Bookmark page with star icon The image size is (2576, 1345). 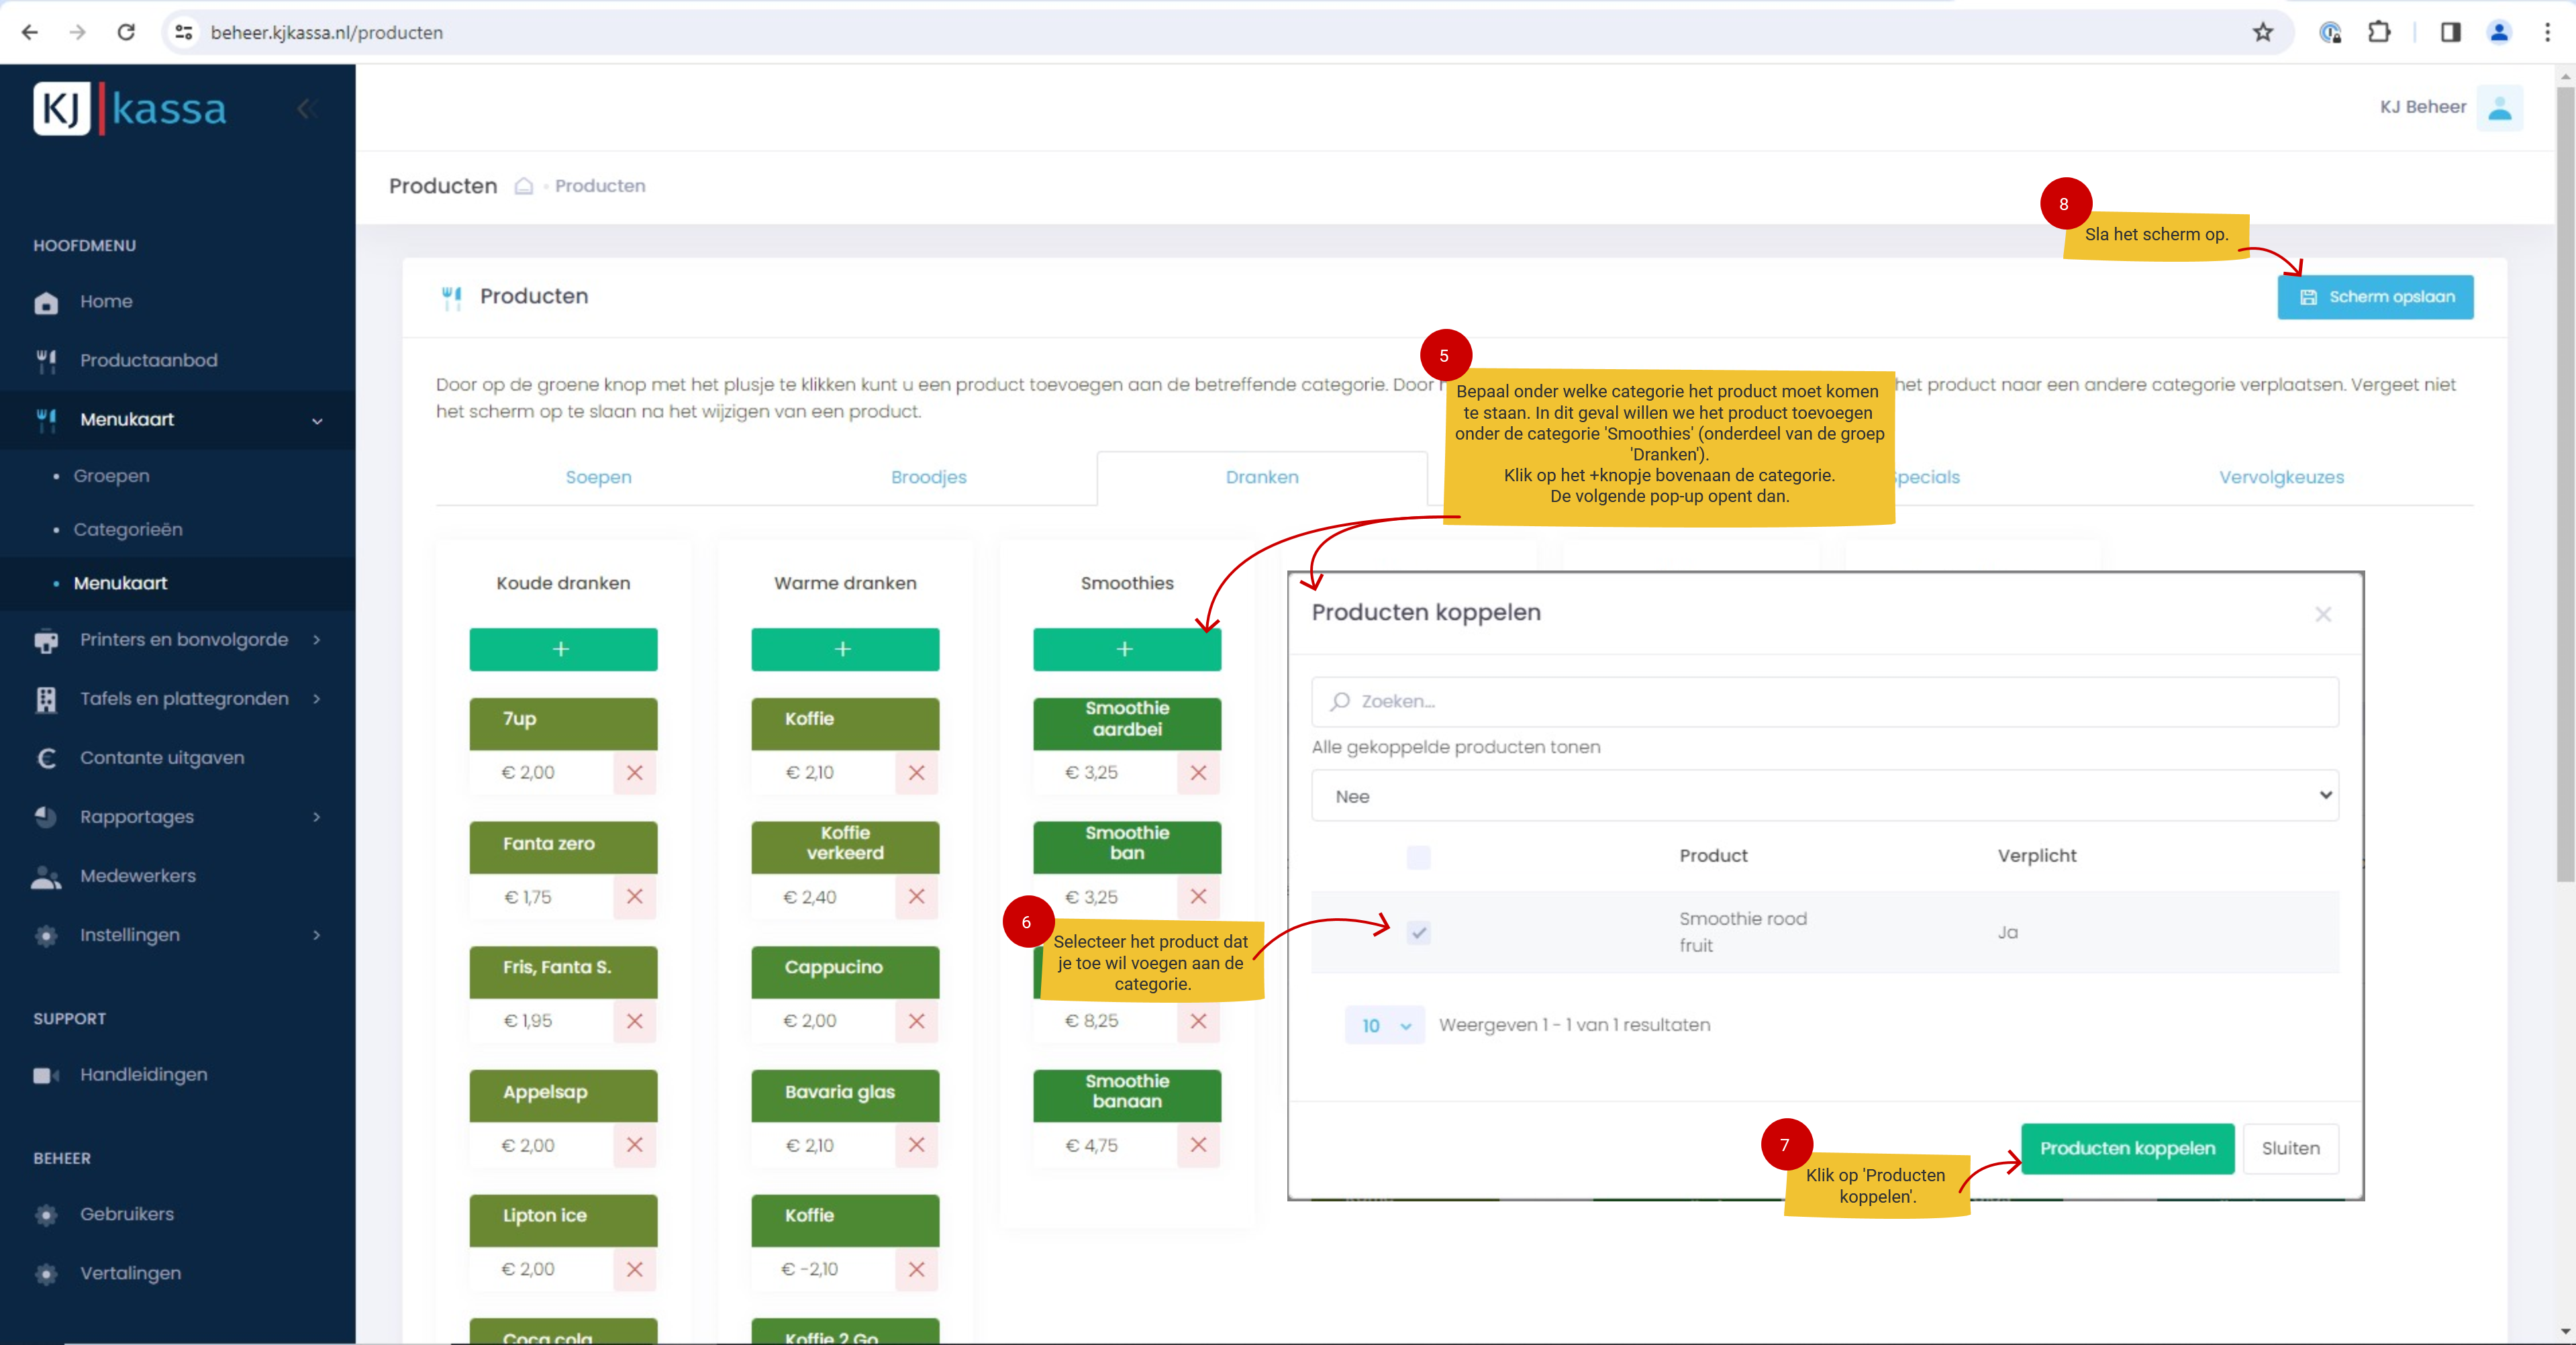point(2263,32)
